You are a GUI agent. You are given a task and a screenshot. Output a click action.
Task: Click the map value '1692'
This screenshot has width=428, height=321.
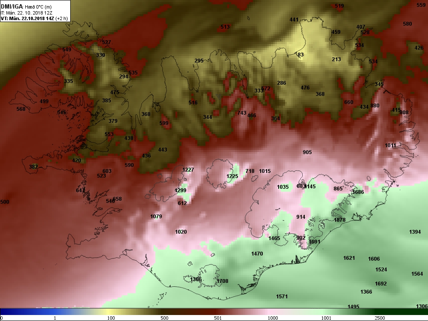click(381, 284)
